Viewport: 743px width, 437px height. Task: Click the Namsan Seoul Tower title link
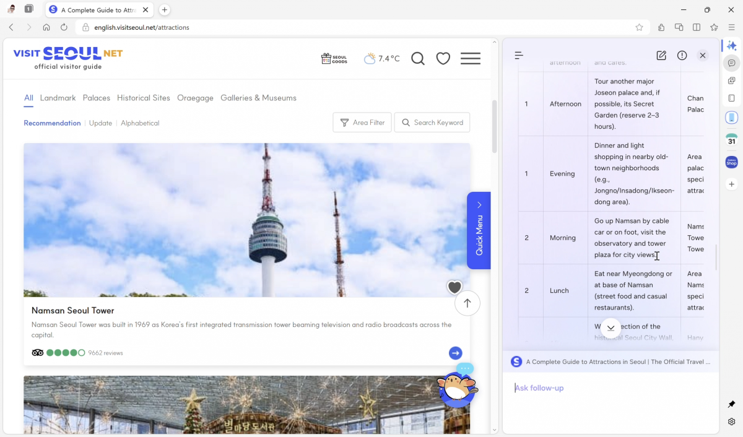click(x=73, y=311)
